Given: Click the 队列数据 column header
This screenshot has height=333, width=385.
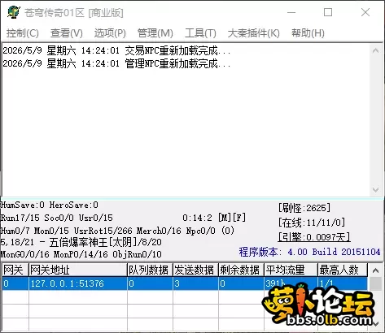Looking at the screenshot, I should [150, 270].
